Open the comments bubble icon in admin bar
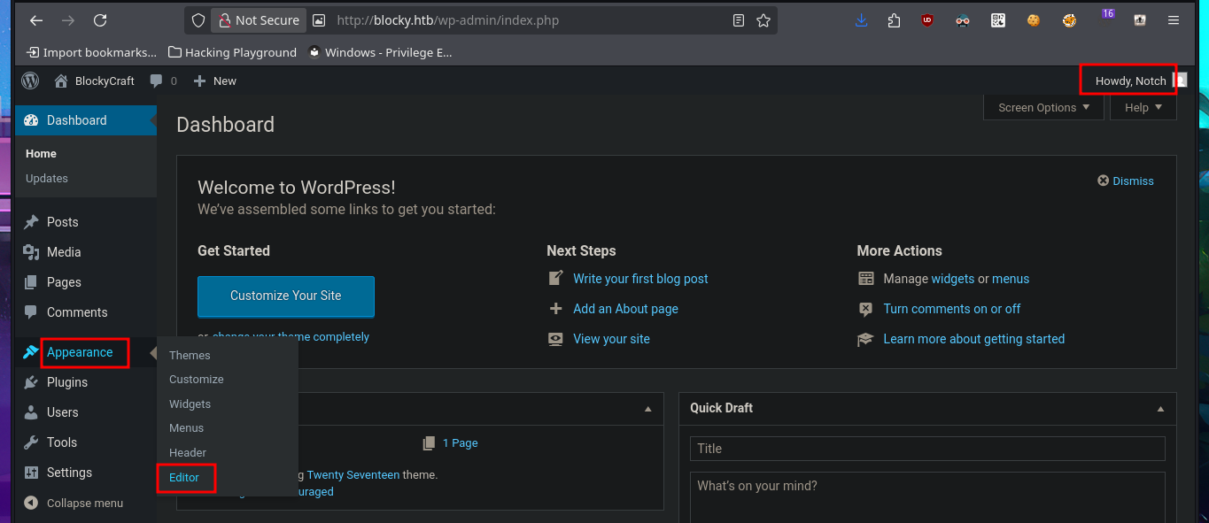The image size is (1209, 523). 157,81
